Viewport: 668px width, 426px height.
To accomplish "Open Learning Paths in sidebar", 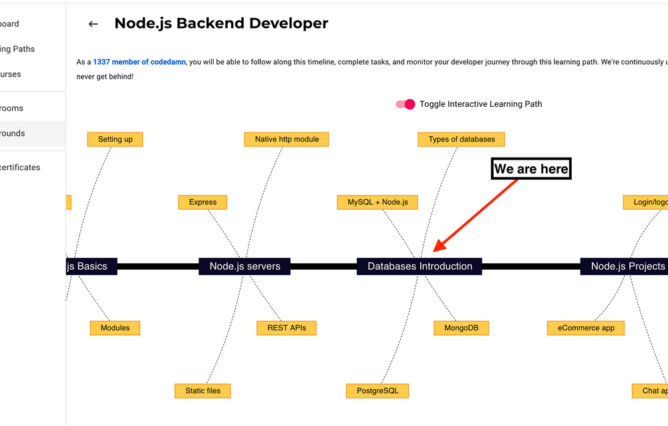I will [x=19, y=49].
